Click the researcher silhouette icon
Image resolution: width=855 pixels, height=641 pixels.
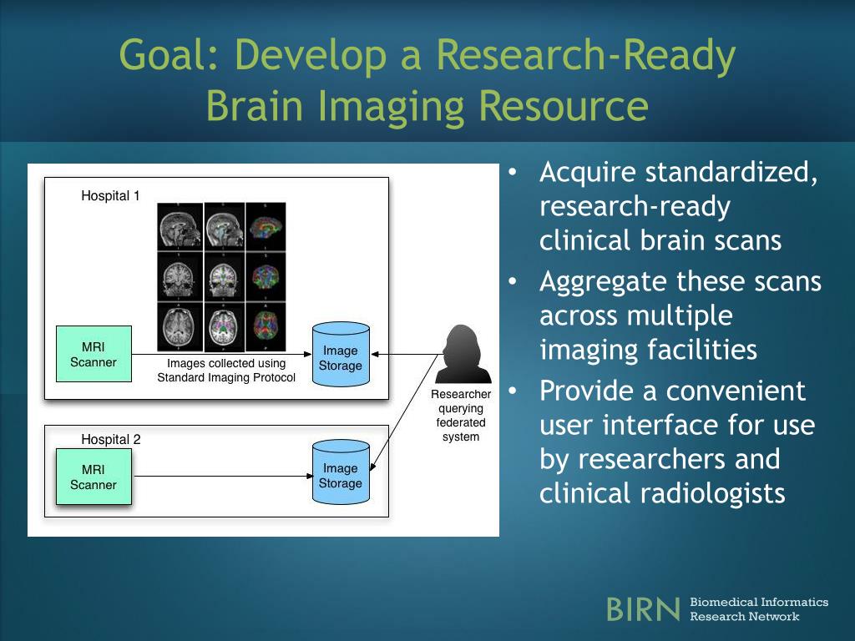(463, 354)
